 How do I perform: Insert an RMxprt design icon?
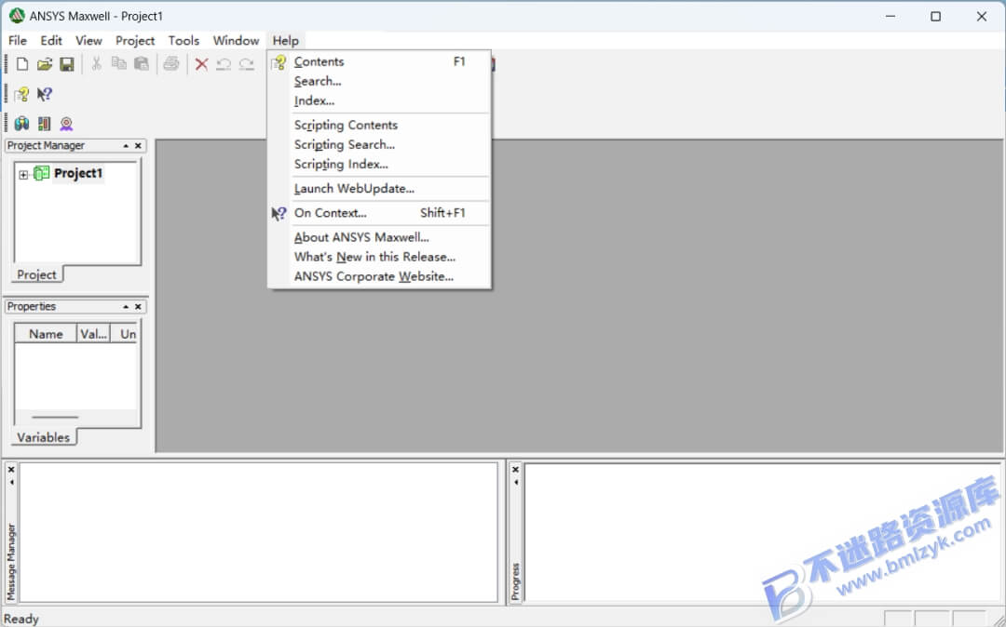click(66, 124)
